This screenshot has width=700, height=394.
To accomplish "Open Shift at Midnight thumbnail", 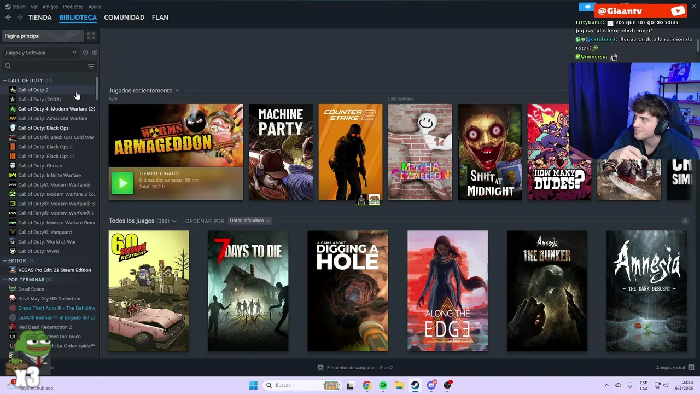I will tap(490, 152).
